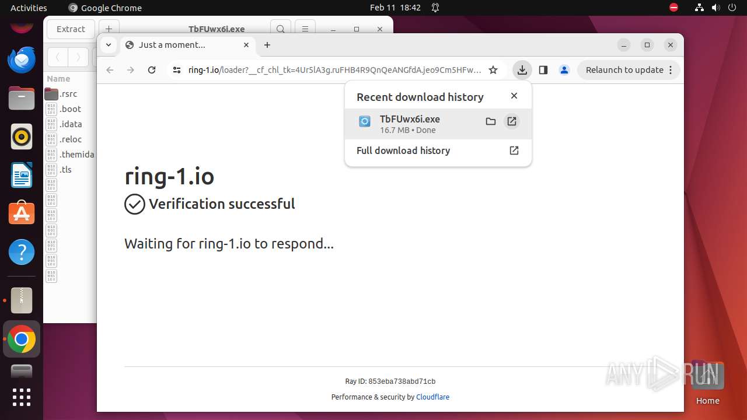Go forward in Chrome history
The image size is (747, 420).
(x=131, y=70)
